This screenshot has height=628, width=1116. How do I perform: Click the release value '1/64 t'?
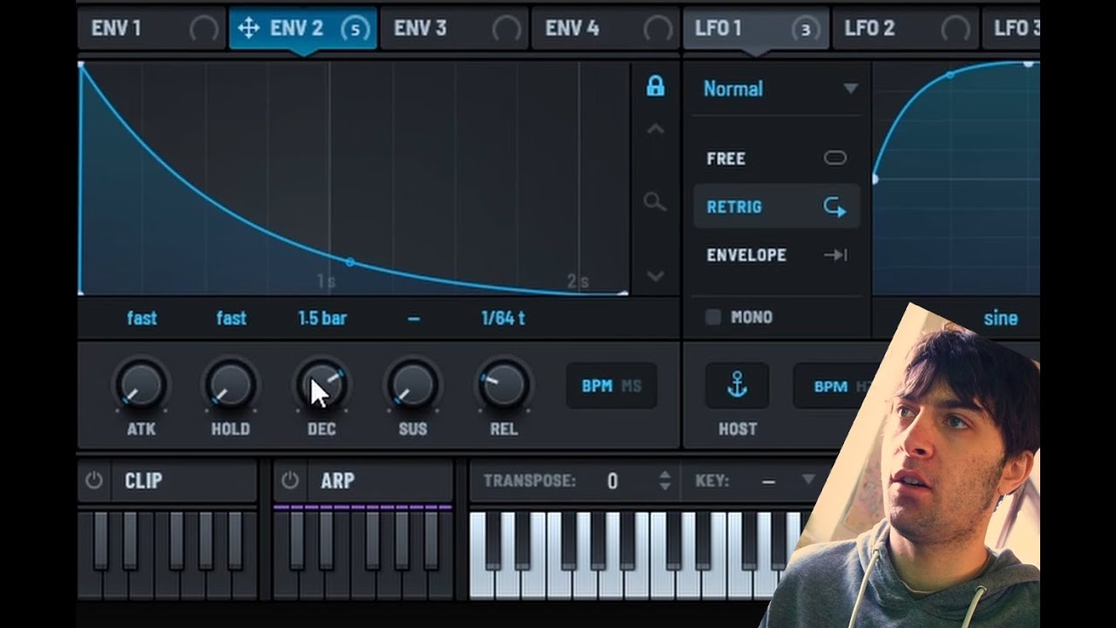503,318
